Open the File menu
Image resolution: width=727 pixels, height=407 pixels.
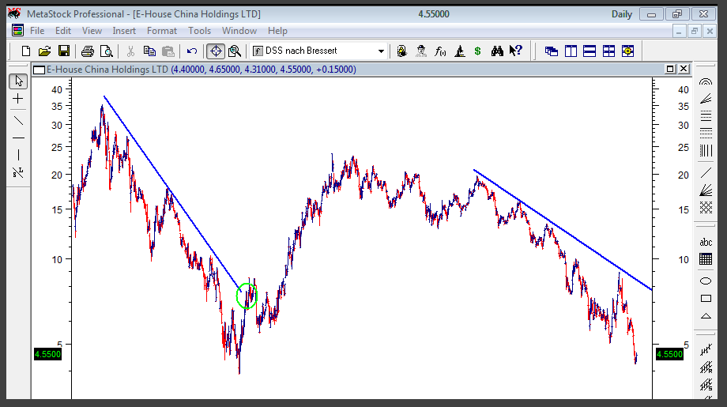tap(37, 31)
